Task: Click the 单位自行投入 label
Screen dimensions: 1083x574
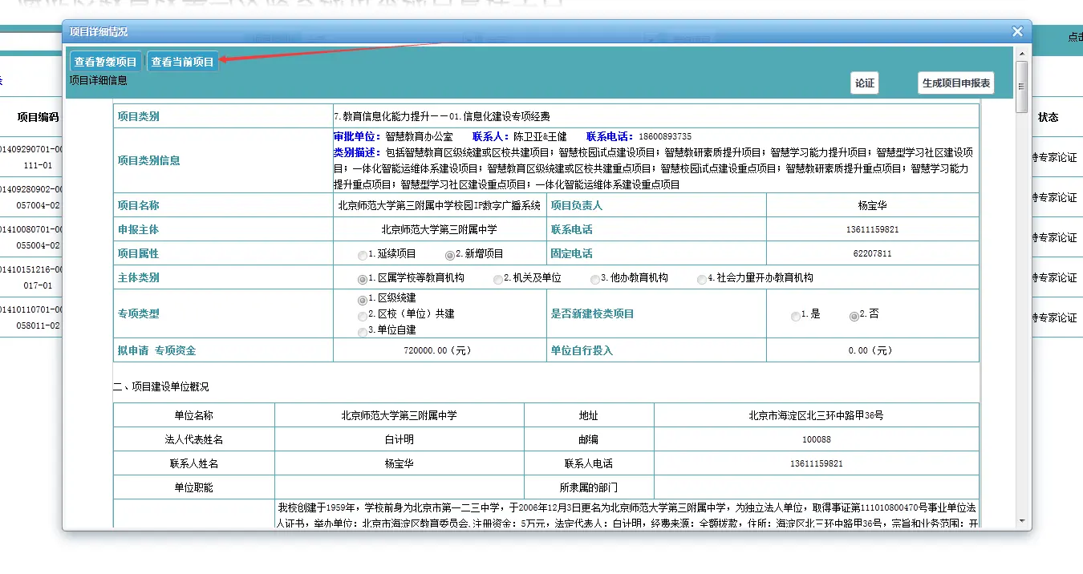Action: (x=582, y=350)
